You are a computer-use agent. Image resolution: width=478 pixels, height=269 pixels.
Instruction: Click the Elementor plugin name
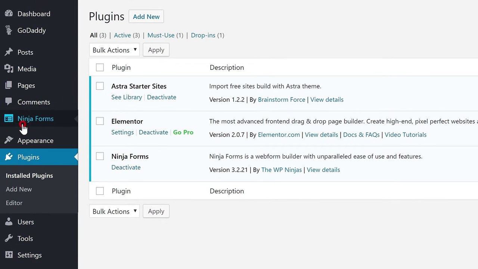point(127,121)
